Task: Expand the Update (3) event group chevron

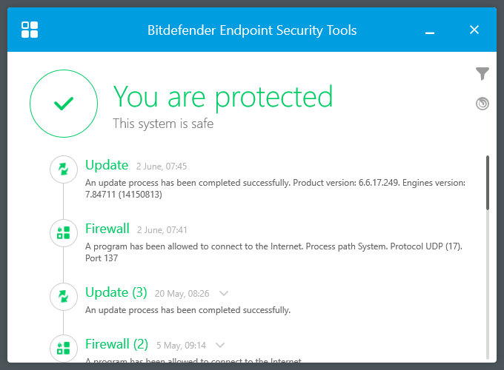Action: click(x=224, y=293)
